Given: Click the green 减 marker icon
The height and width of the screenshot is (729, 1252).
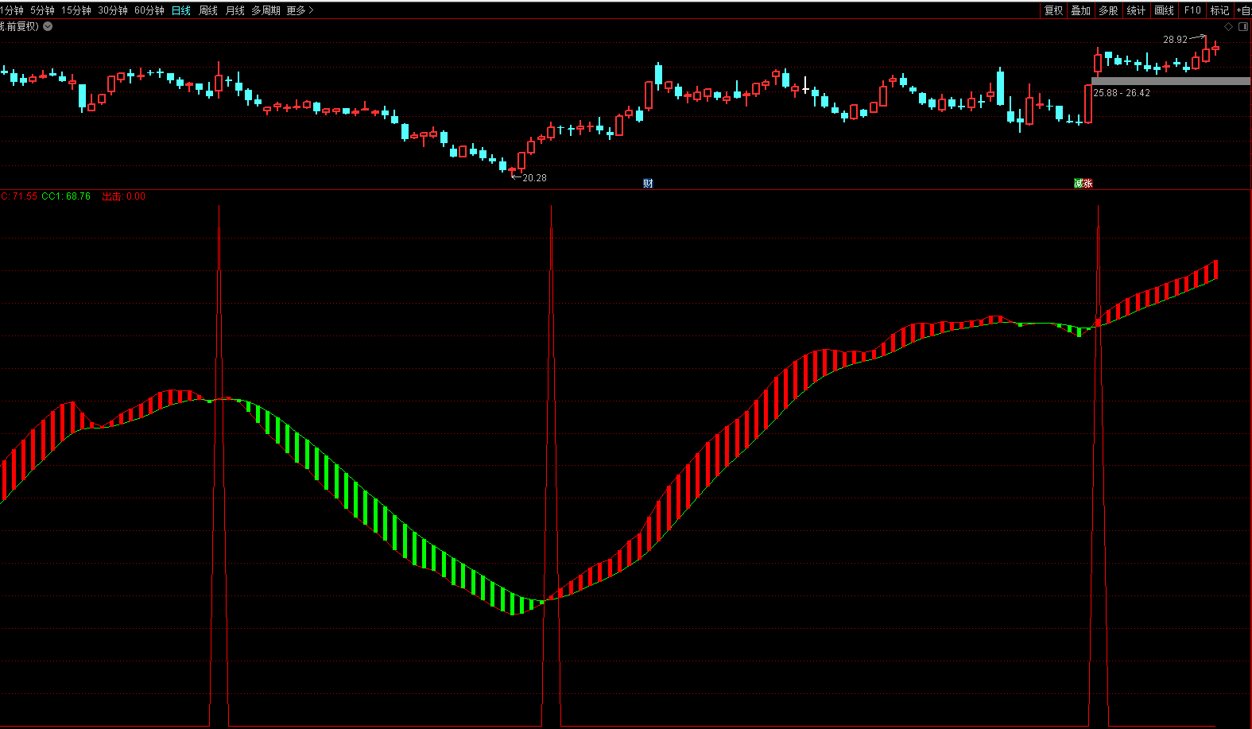Looking at the screenshot, I should (x=1079, y=184).
